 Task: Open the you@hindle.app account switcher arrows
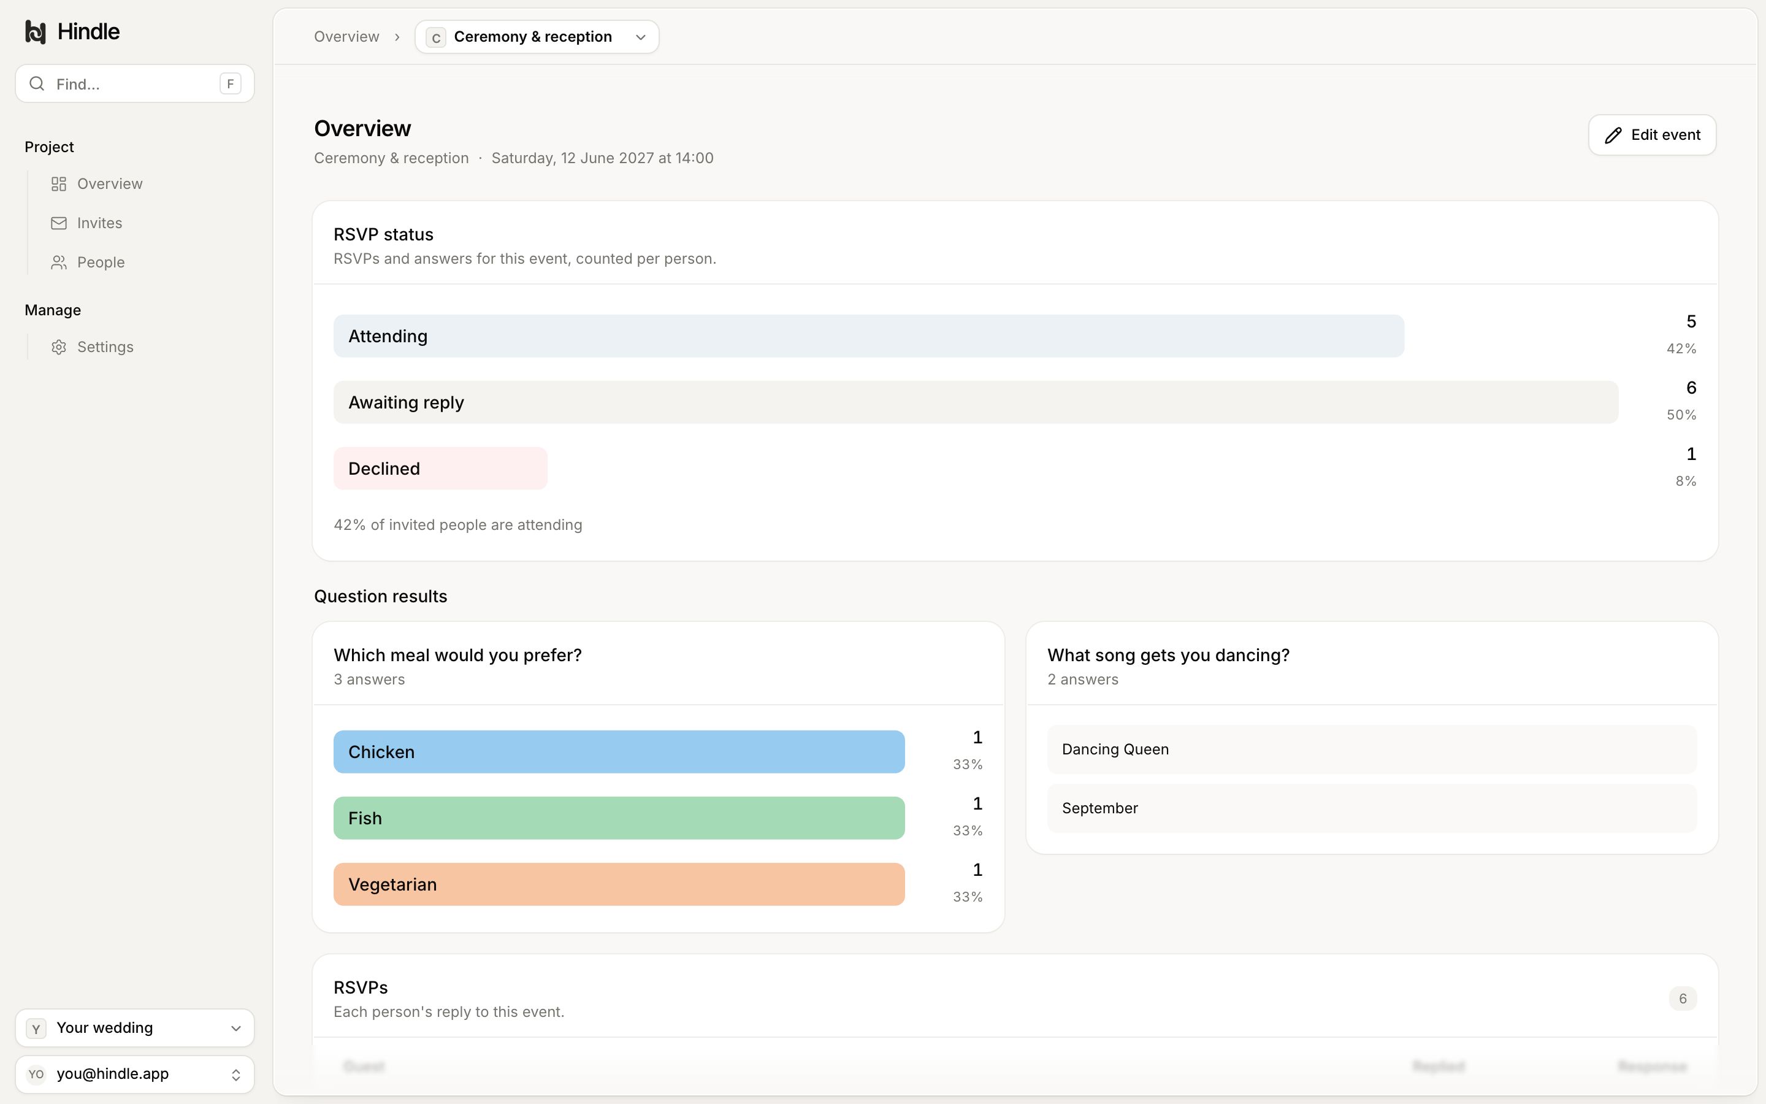[235, 1075]
